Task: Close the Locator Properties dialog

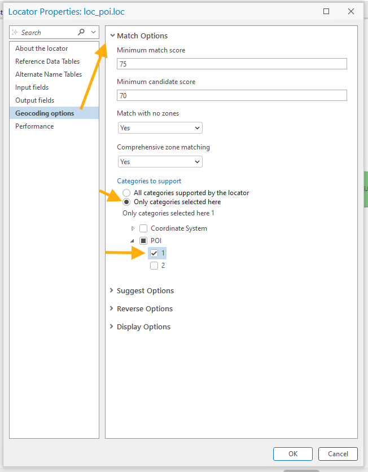Action: click(351, 11)
